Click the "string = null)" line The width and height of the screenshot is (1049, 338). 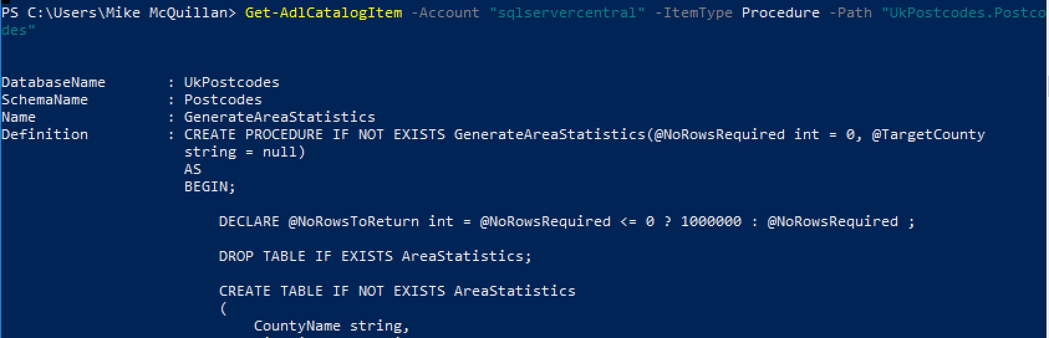(245, 152)
